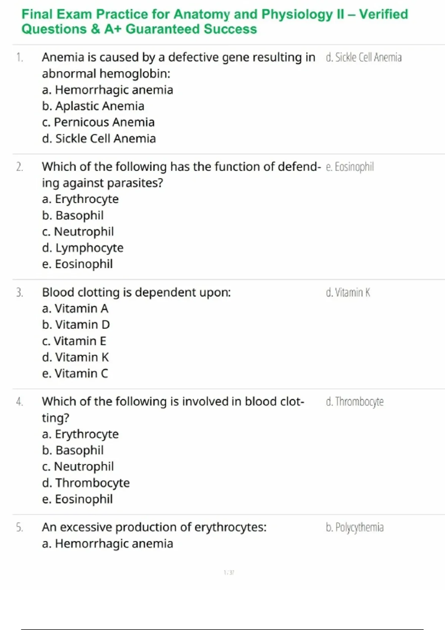Click the answer key 'e. Eosinophil'
Image resolution: width=445 pixels, height=630 pixels.
point(350,167)
